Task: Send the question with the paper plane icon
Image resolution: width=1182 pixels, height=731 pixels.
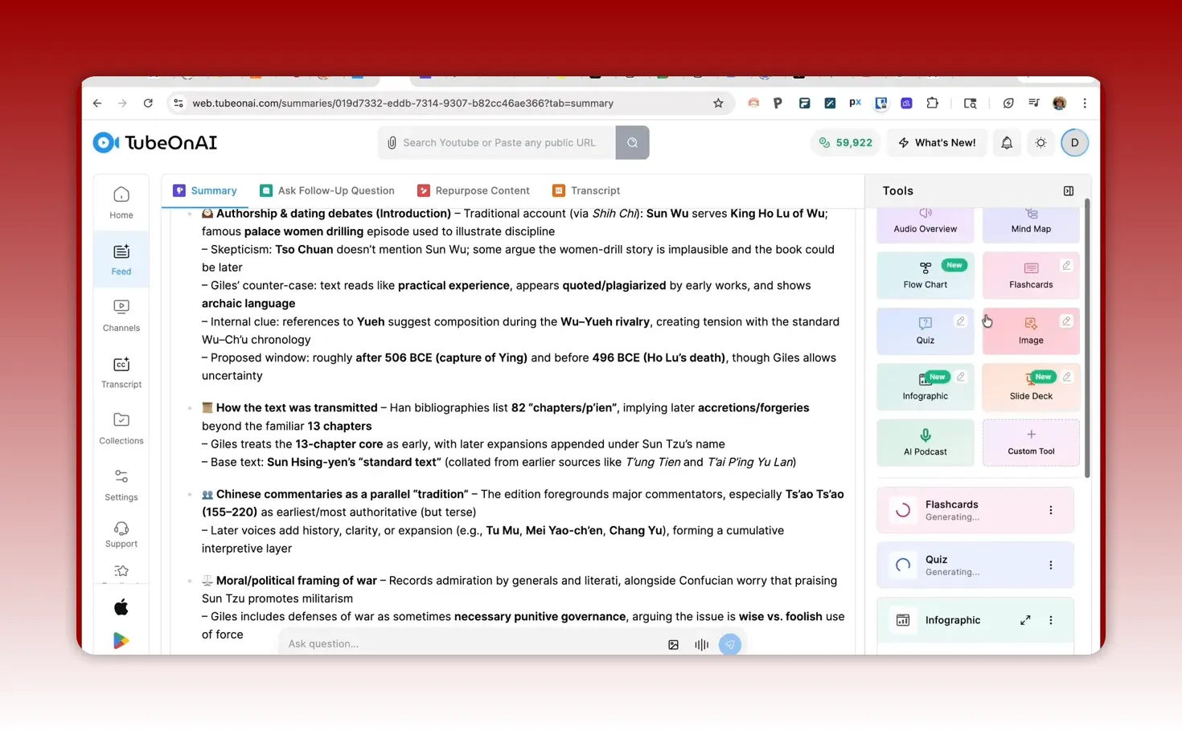Action: (729, 644)
